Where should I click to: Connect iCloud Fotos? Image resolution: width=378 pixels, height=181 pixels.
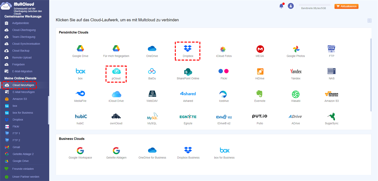click(x=224, y=52)
